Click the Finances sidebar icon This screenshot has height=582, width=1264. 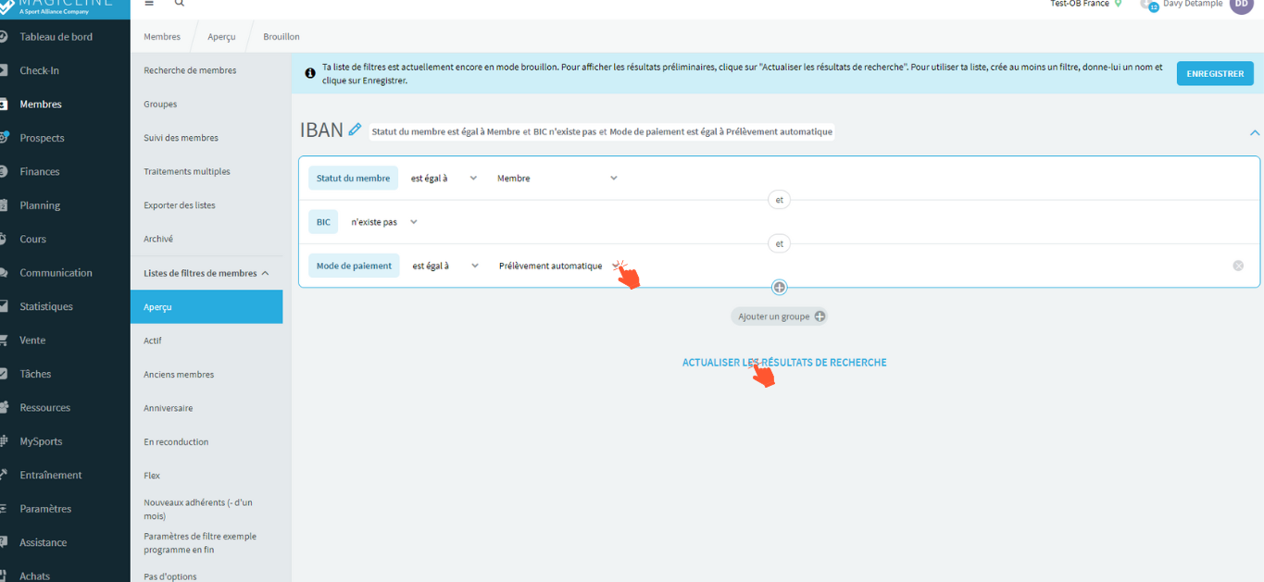(3, 171)
